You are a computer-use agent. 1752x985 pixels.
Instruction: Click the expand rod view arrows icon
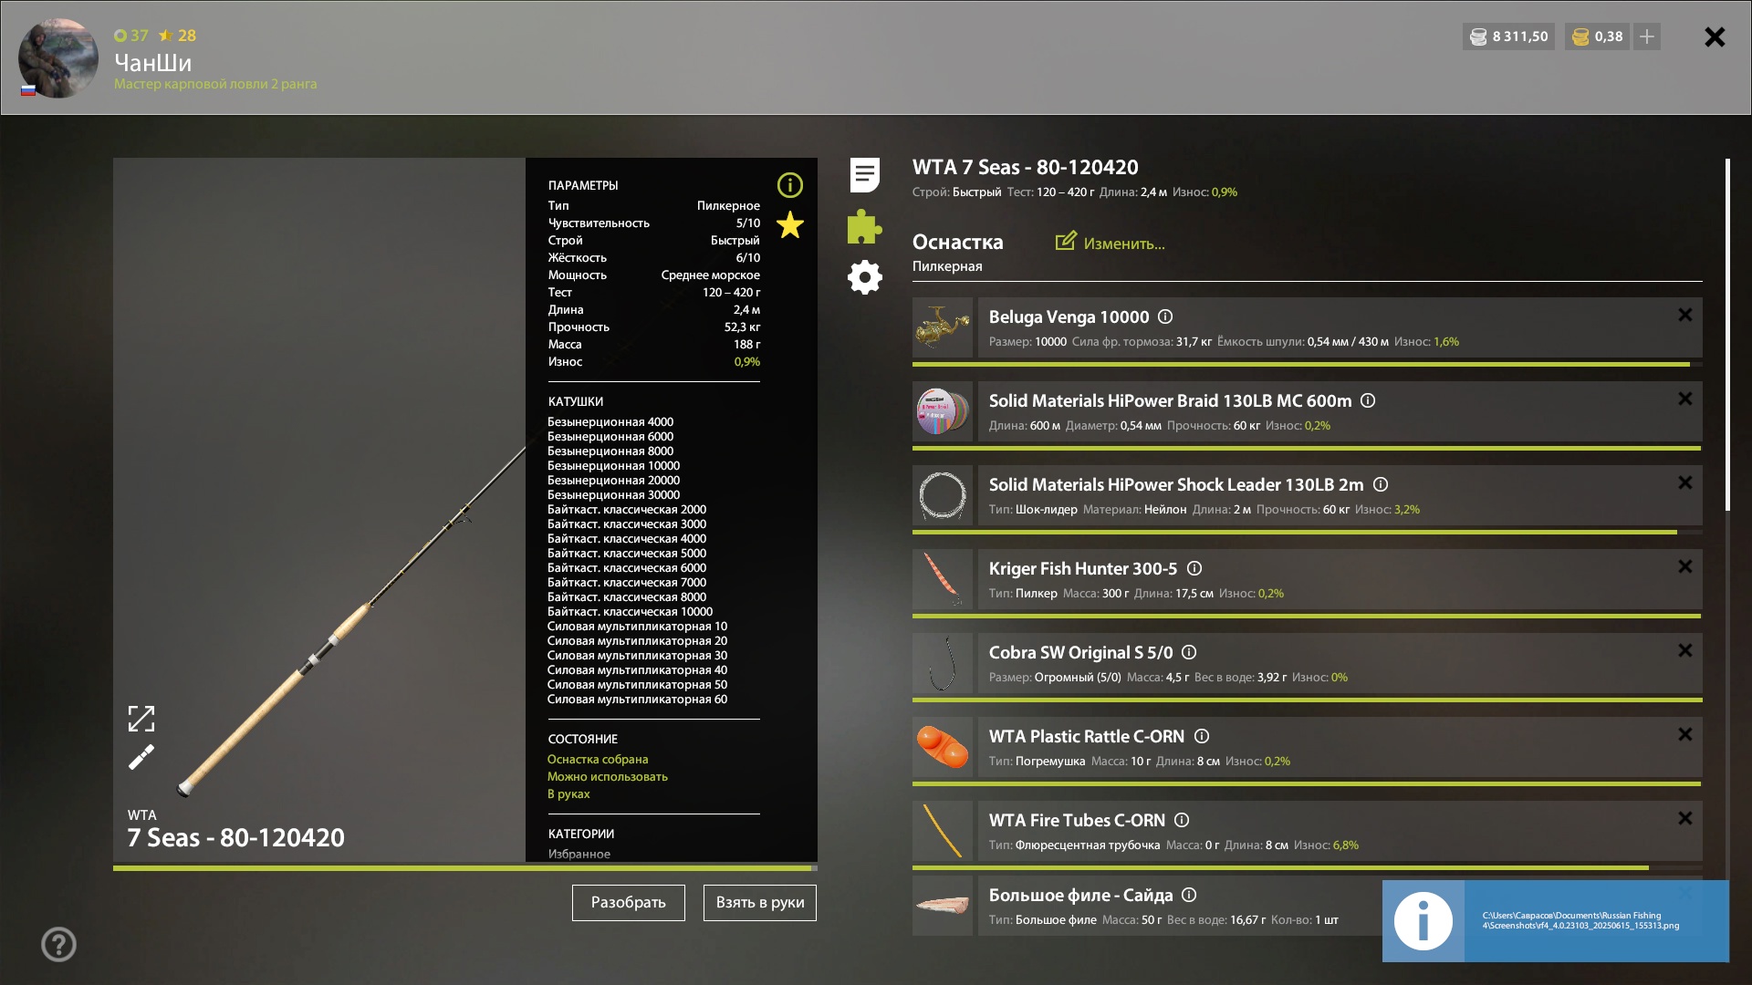pos(141,719)
